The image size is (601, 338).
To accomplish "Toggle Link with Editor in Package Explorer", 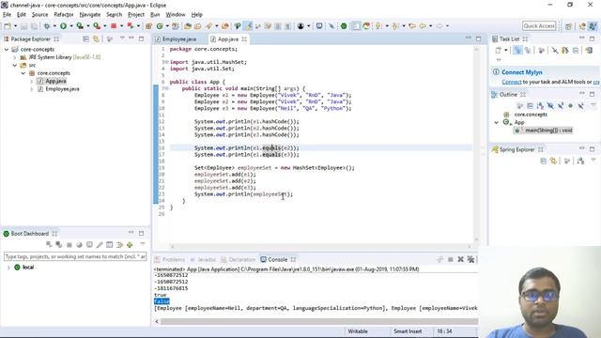I will (96, 39).
